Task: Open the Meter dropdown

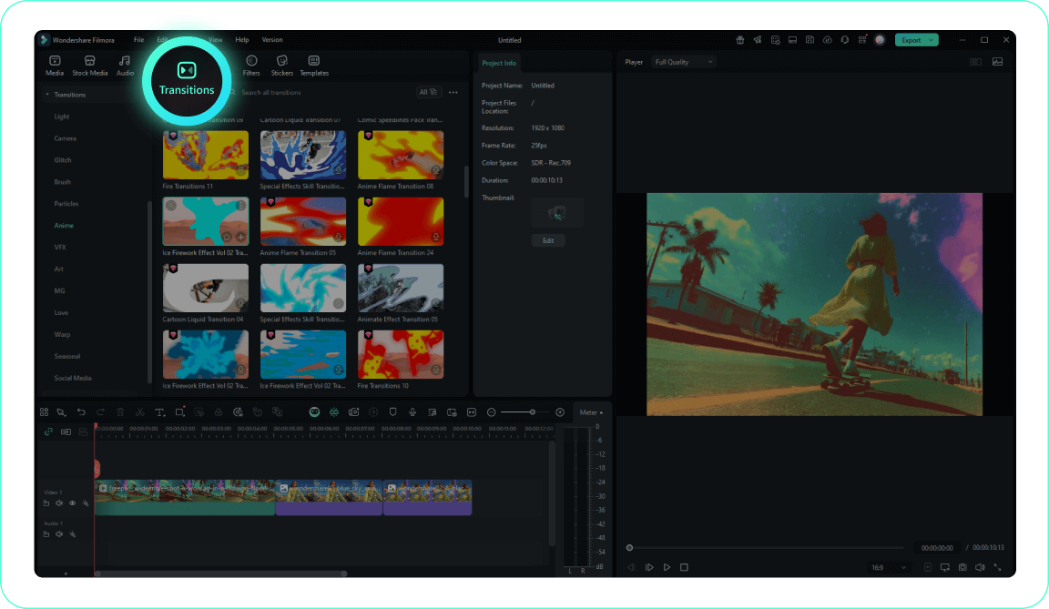Action: [591, 412]
